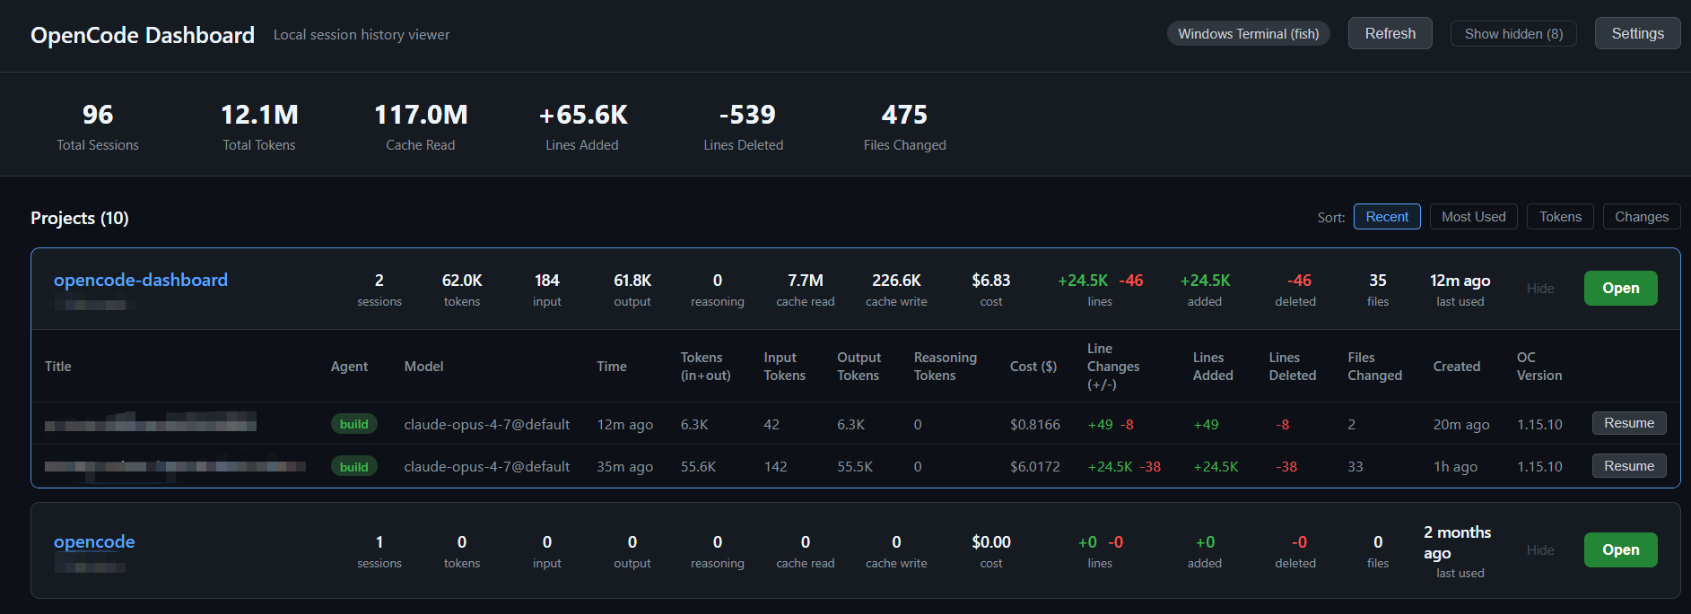Hide the opencode project
The image size is (1691, 614).
click(x=1539, y=549)
